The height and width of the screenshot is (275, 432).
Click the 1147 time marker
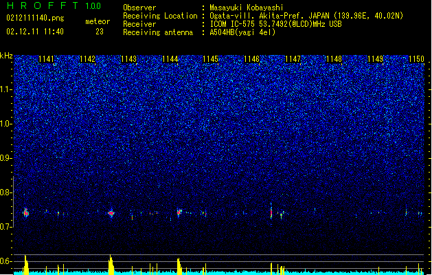(293, 59)
